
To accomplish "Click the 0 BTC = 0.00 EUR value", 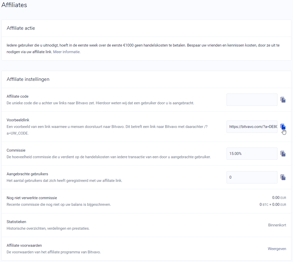I will point(273,205).
